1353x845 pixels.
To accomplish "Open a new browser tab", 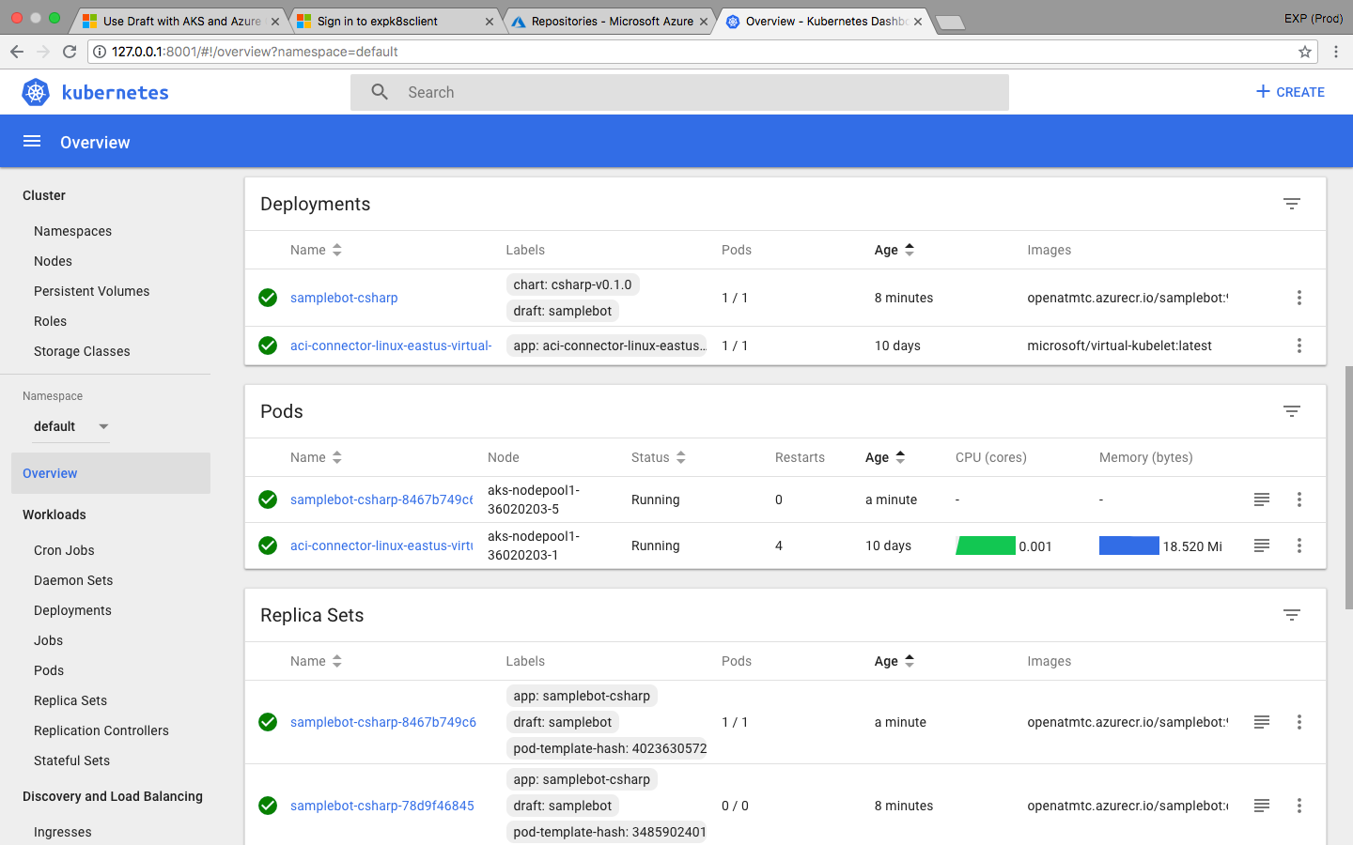I will pos(951,23).
